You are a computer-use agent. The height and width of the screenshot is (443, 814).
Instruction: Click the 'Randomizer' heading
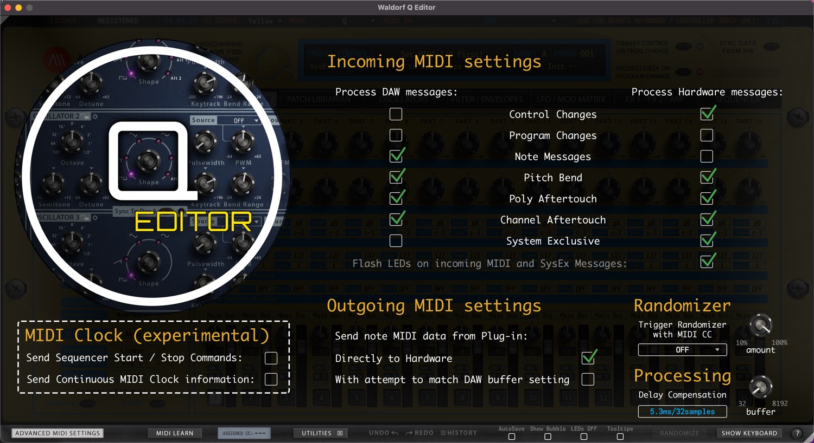(x=682, y=305)
